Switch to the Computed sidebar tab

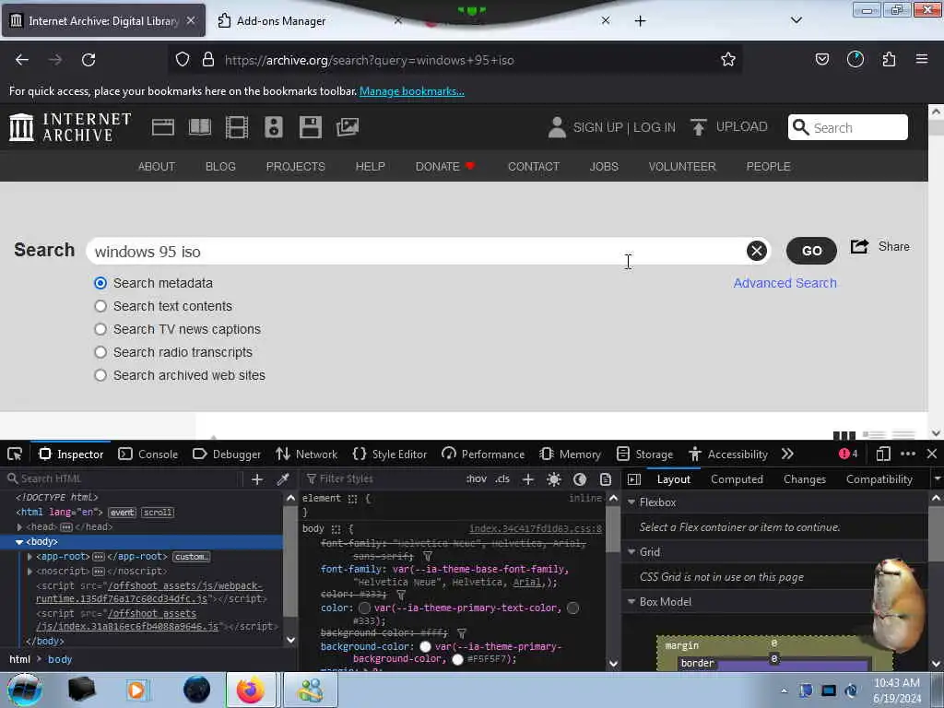pos(737,479)
